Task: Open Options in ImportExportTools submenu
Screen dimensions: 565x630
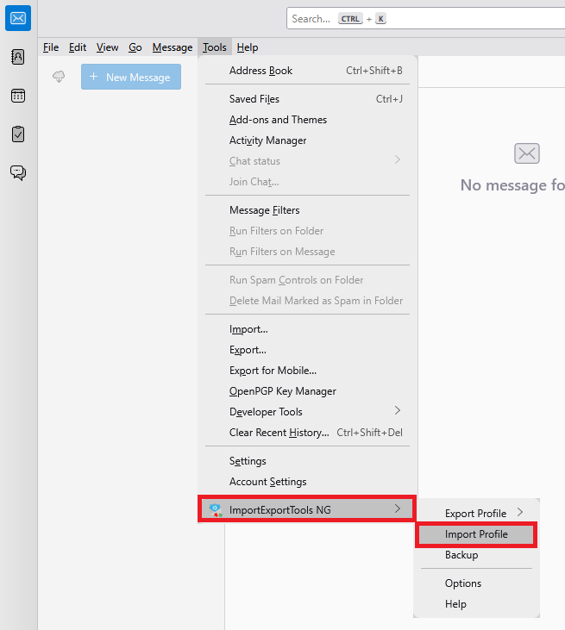Action: pyautogui.click(x=476, y=583)
